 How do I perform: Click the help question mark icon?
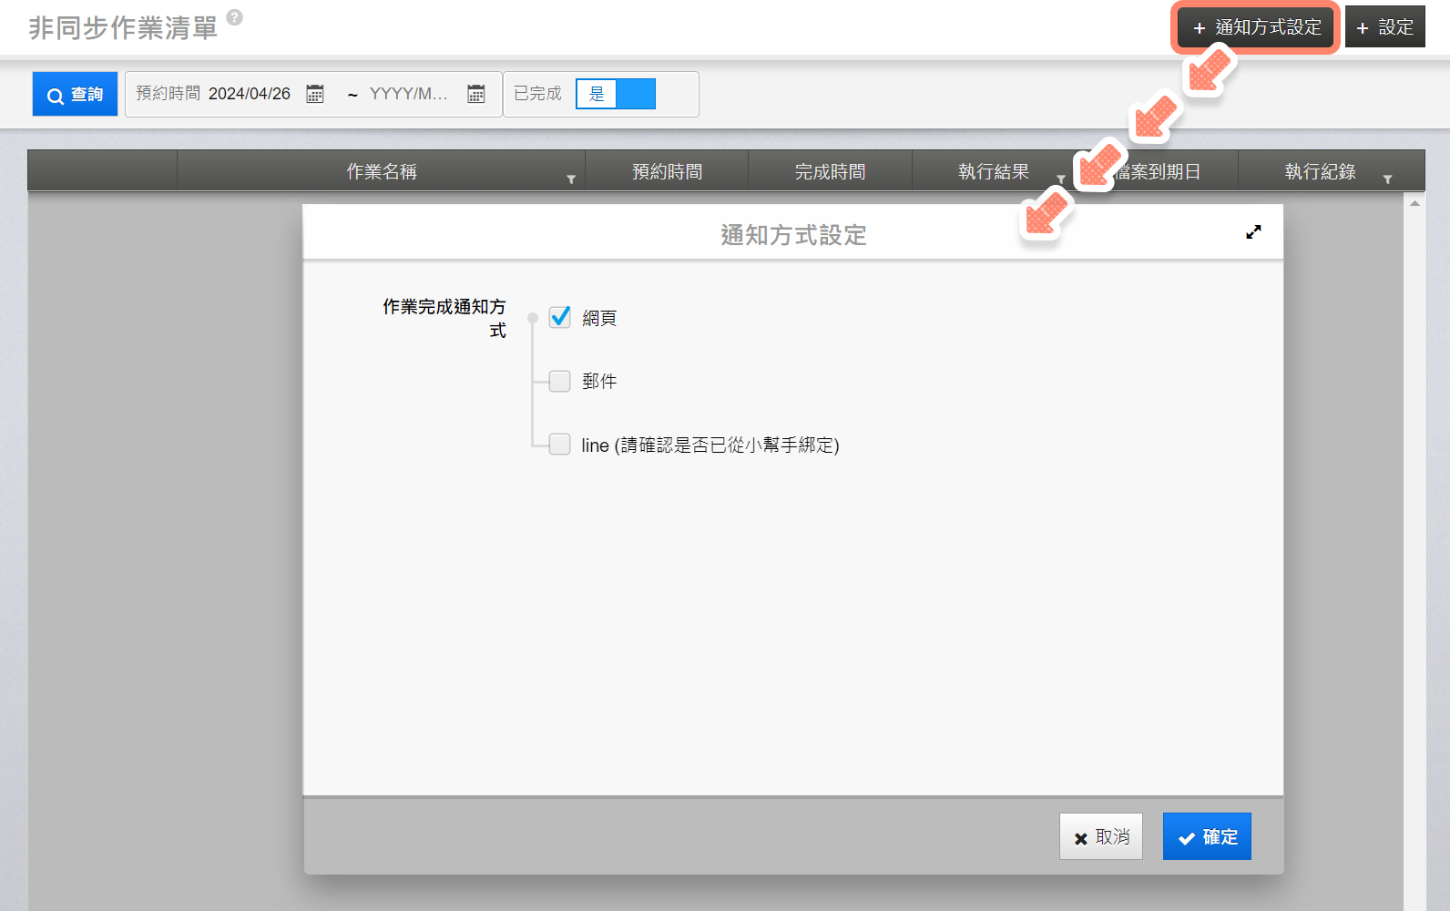click(234, 17)
